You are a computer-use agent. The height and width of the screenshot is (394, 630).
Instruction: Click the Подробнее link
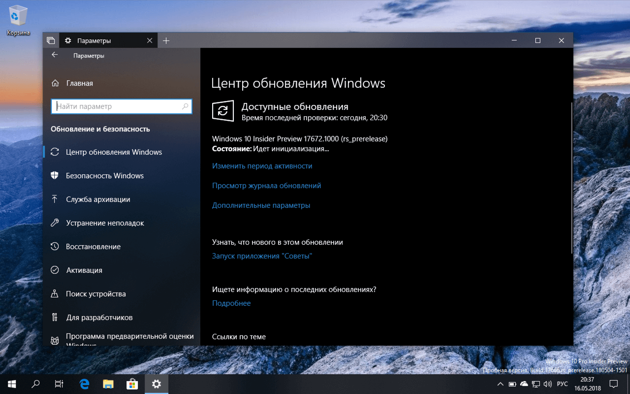(x=231, y=303)
